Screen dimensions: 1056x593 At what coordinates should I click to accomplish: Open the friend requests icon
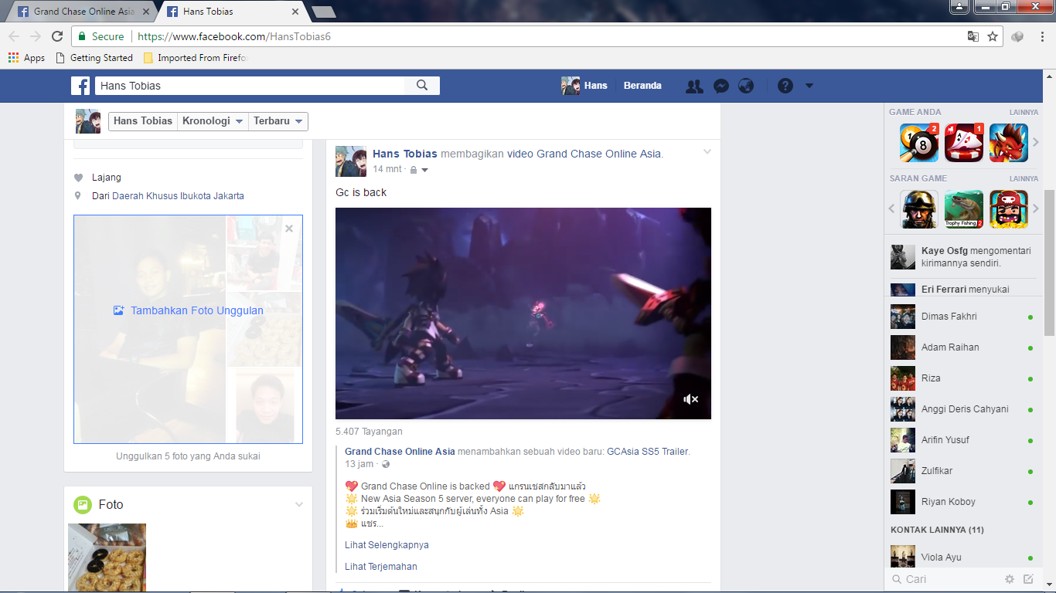coord(694,86)
